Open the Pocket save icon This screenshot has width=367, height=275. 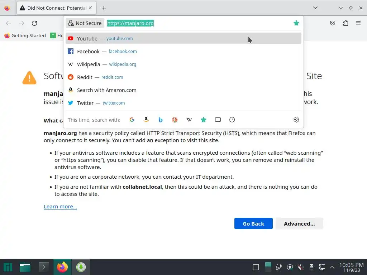coord(332,23)
